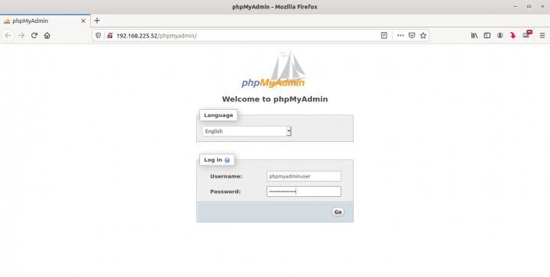
Task: Toggle Reader View in the address bar
Action: [x=384, y=35]
